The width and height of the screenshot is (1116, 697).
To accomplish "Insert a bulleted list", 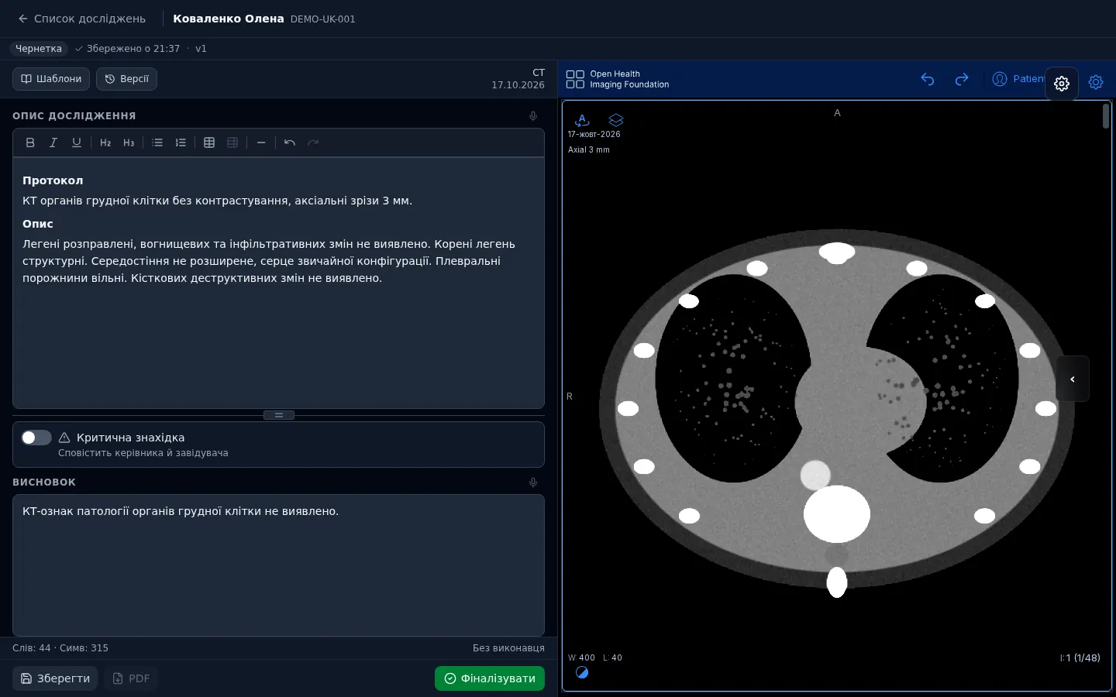I will tap(157, 142).
